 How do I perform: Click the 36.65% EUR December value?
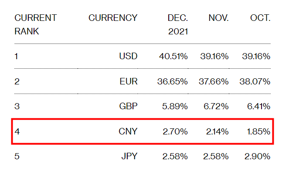[x=173, y=81]
